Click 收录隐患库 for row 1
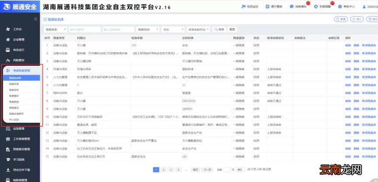 pos(369,45)
